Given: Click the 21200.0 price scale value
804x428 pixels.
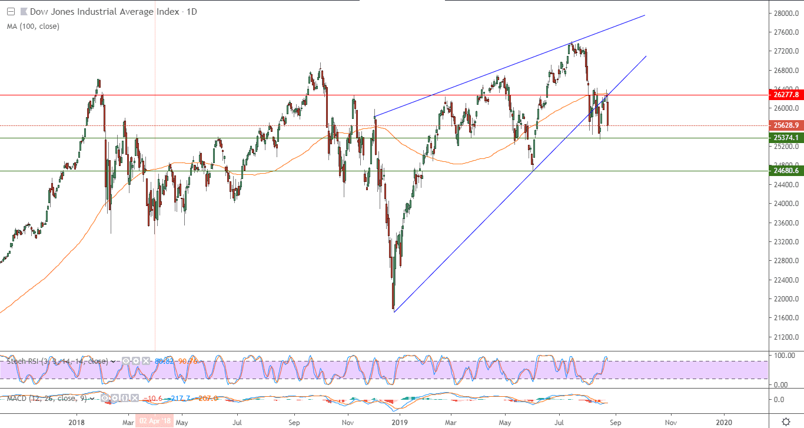Looking at the screenshot, I should tap(786, 337).
